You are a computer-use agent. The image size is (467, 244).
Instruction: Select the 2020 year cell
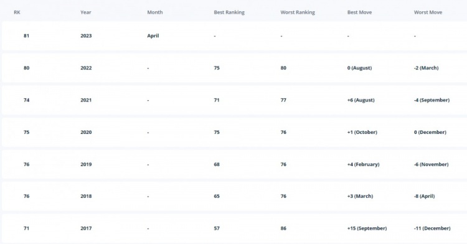(x=86, y=132)
